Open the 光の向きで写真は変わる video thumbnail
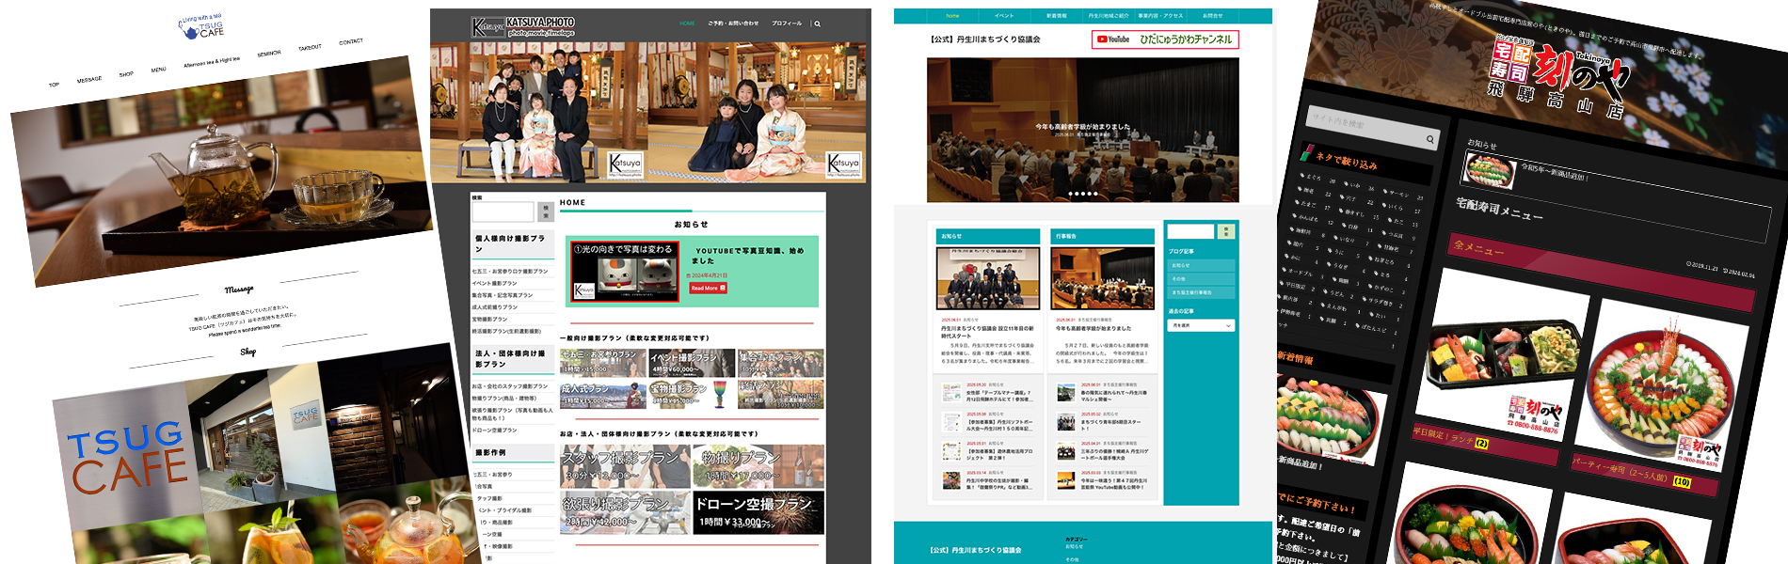 (x=625, y=272)
